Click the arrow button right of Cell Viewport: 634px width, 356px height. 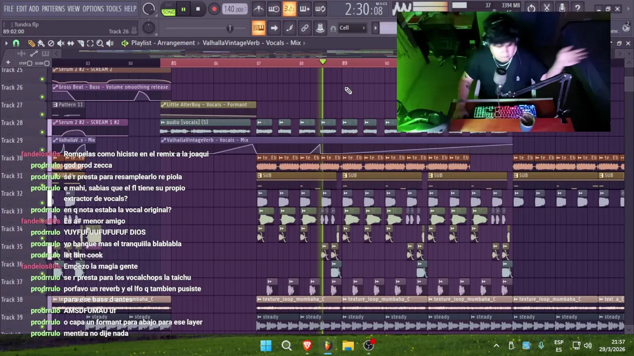coord(375,28)
